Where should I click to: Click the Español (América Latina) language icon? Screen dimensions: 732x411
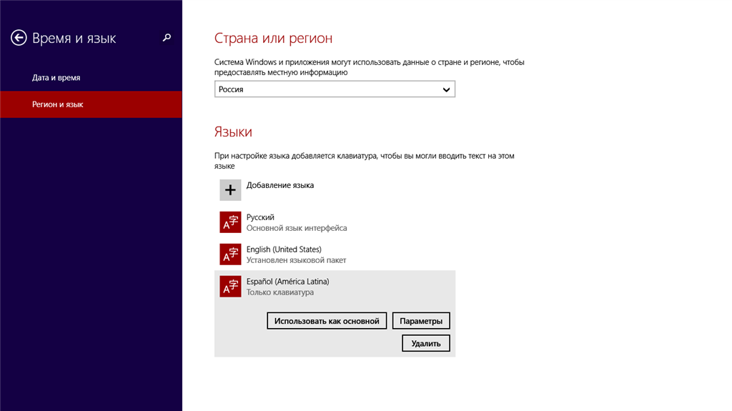230,287
